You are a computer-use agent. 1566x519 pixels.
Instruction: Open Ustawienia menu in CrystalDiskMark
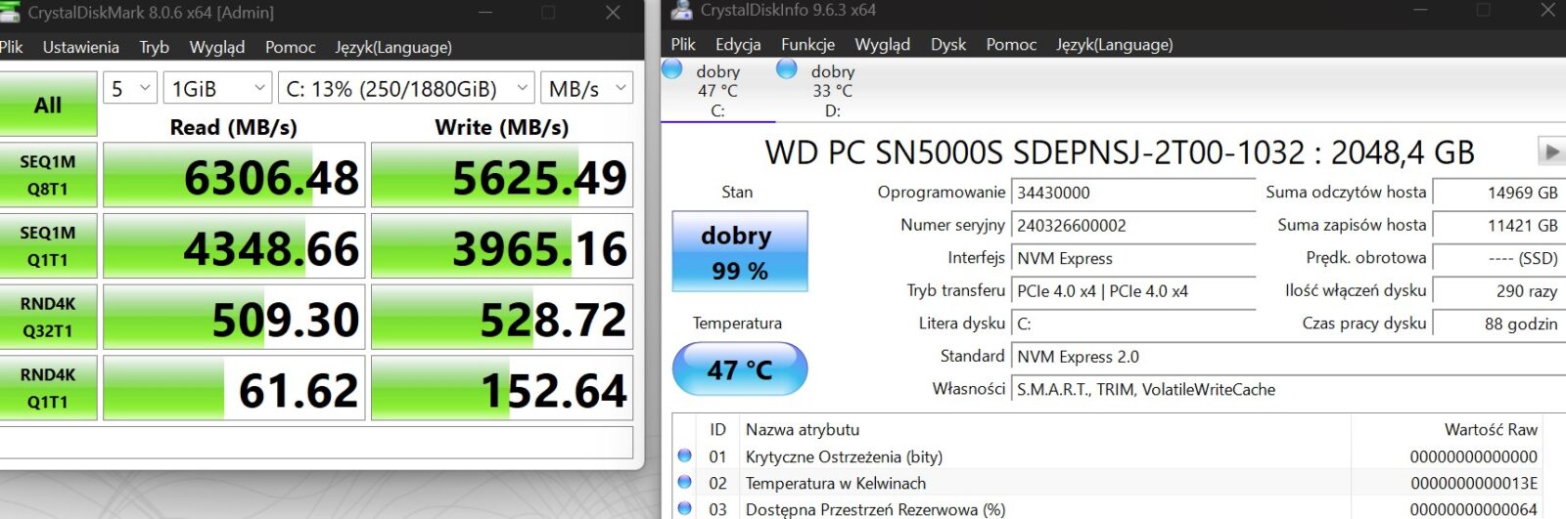coord(80,47)
